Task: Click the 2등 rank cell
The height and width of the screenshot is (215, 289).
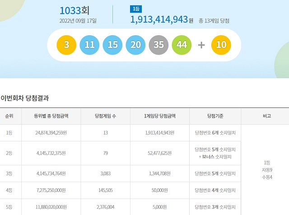Action: [x=9, y=153]
